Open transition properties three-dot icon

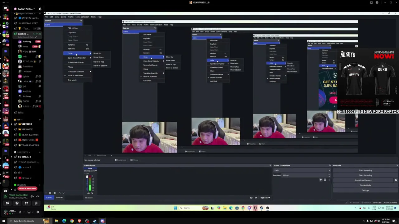pos(329,180)
